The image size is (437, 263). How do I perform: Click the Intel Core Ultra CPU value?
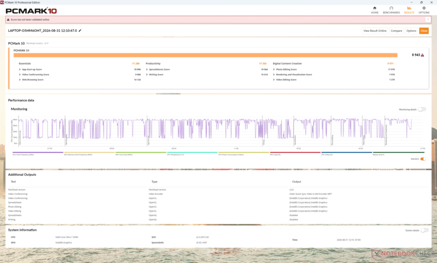67,237
